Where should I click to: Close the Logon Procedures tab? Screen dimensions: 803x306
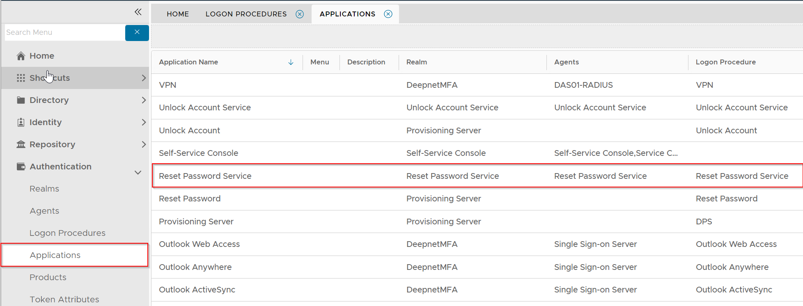tap(300, 14)
